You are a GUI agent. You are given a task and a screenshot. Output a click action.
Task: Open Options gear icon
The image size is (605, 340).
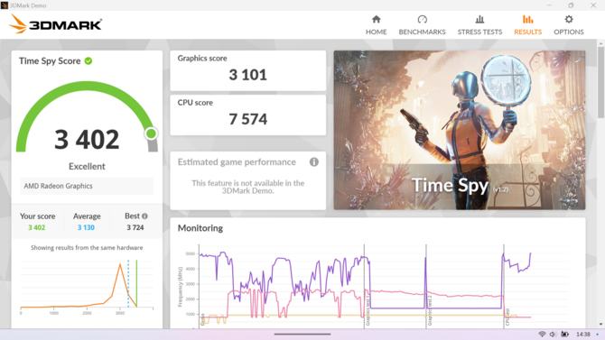(569, 19)
